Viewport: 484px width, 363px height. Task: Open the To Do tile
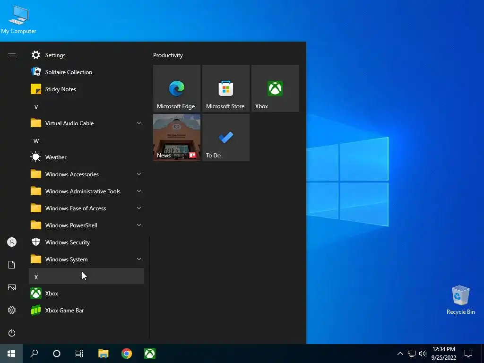tap(225, 138)
